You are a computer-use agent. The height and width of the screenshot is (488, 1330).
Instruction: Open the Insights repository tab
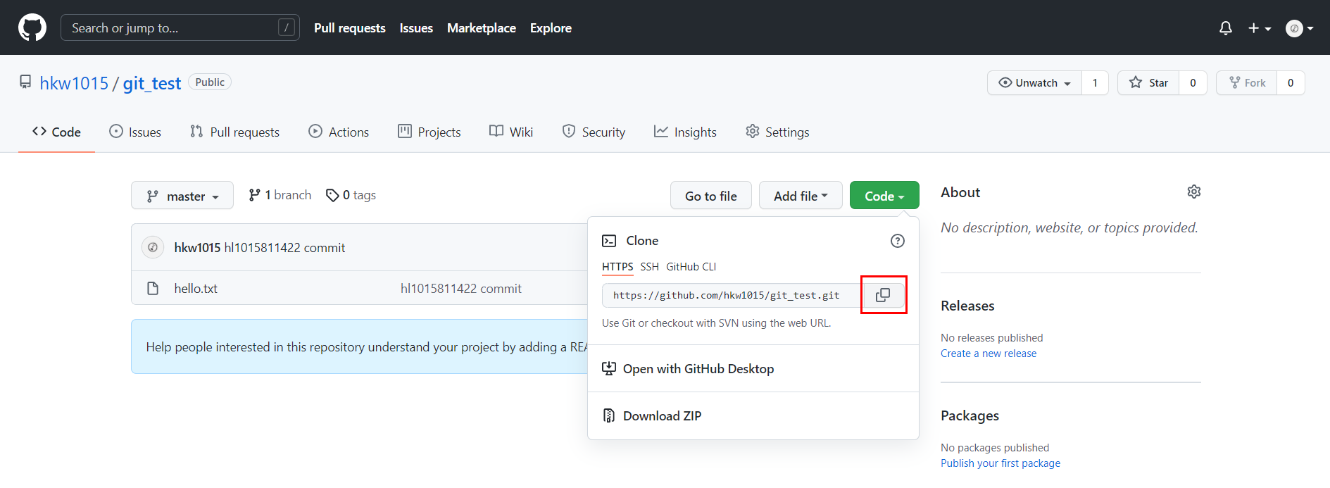[x=685, y=132]
